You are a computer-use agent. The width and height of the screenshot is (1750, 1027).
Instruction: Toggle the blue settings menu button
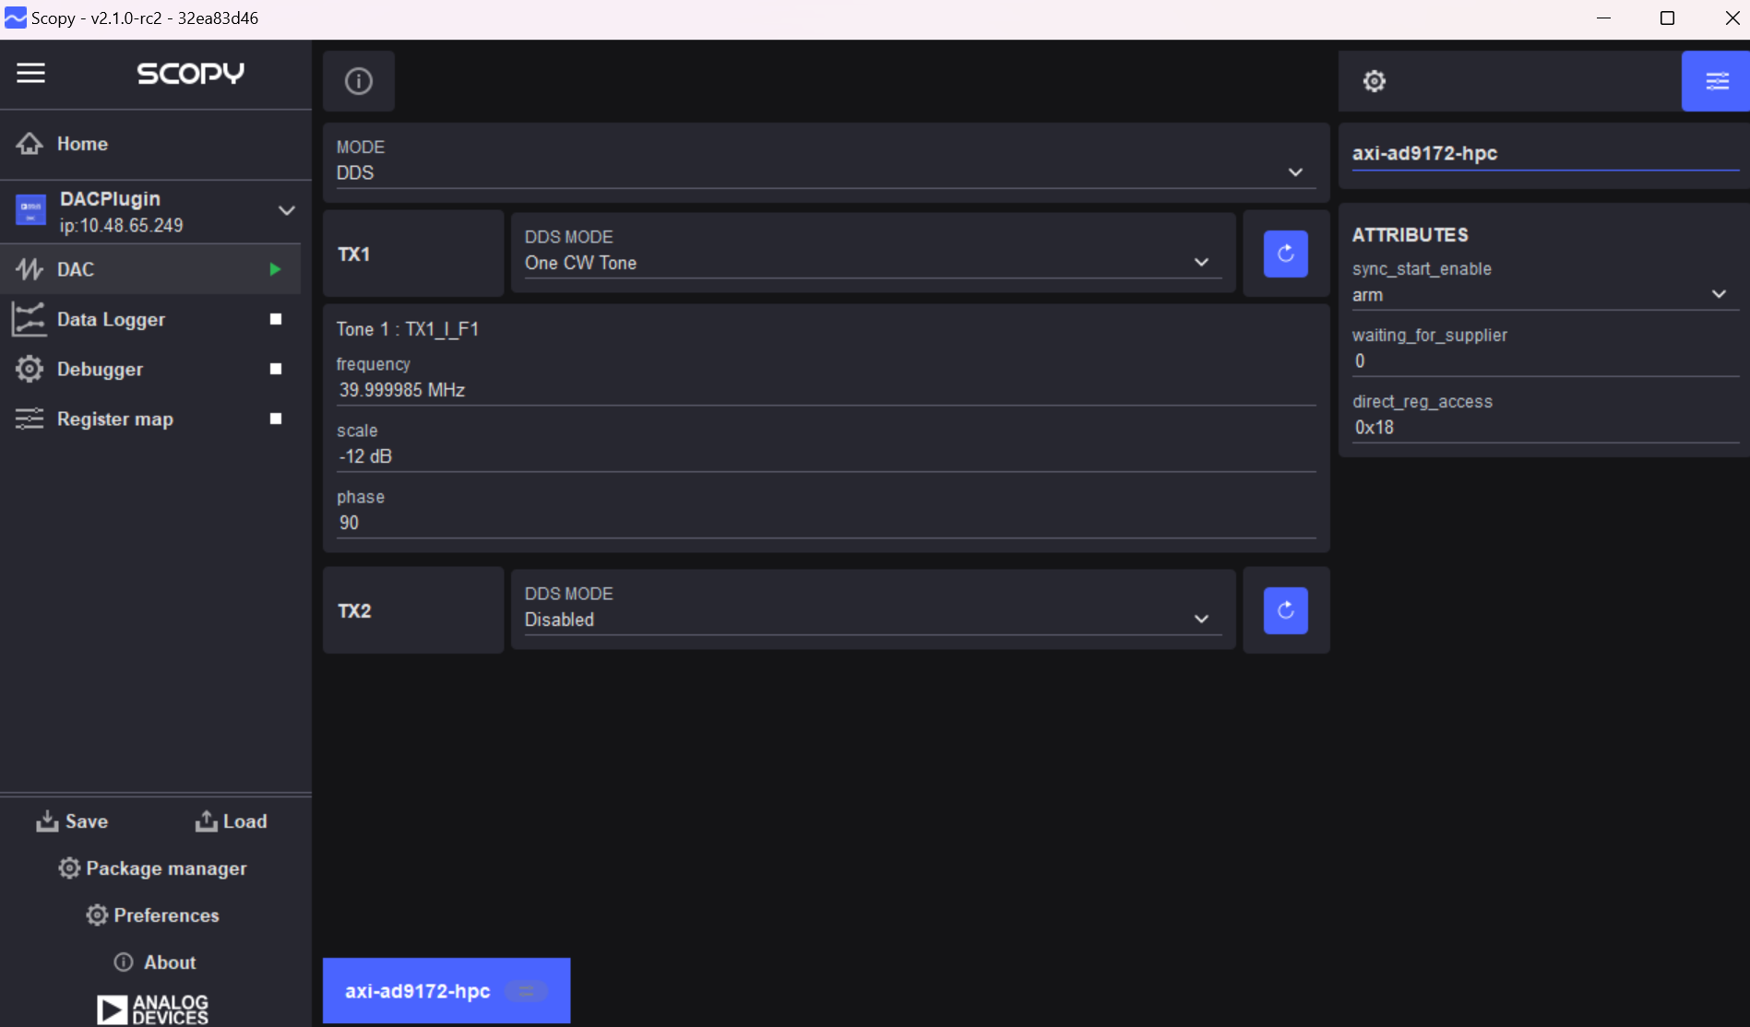tap(1716, 81)
